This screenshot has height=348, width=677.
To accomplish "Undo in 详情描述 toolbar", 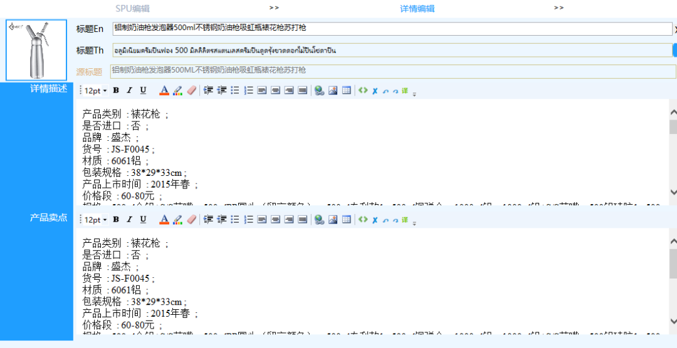I will point(386,91).
